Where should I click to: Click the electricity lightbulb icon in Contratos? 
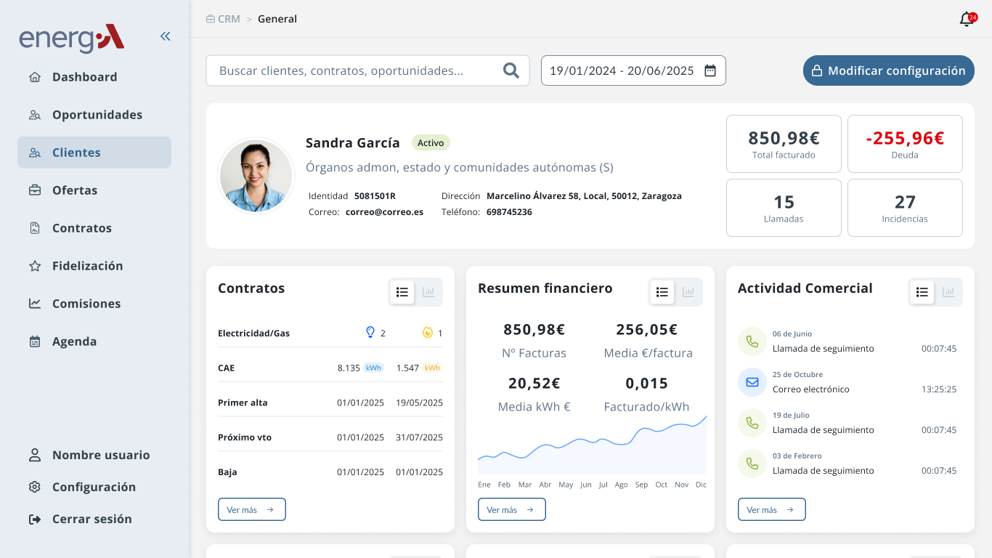pos(370,333)
